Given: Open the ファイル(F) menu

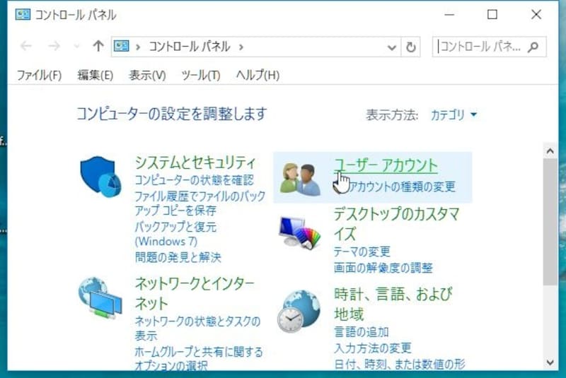Looking at the screenshot, I should click(x=40, y=76).
